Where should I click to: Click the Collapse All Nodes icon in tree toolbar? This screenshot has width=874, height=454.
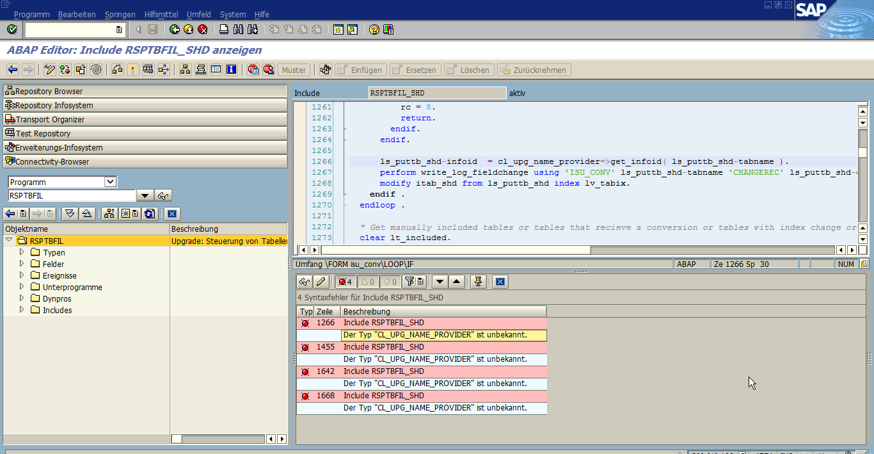(87, 213)
